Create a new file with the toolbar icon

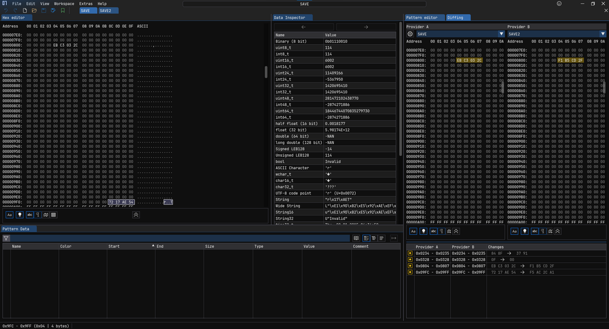coord(25,10)
